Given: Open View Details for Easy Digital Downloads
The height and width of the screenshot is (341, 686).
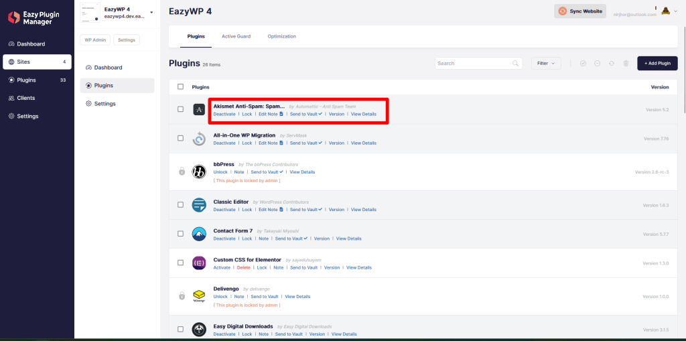Looking at the screenshot, I should [344, 334].
